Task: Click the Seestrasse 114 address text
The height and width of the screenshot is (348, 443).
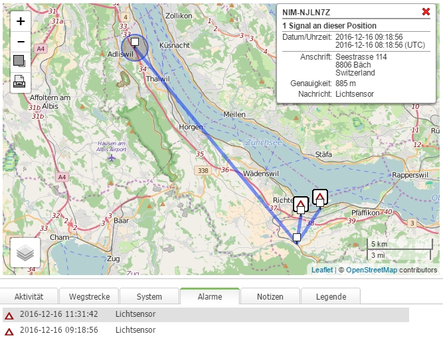Action: click(361, 57)
